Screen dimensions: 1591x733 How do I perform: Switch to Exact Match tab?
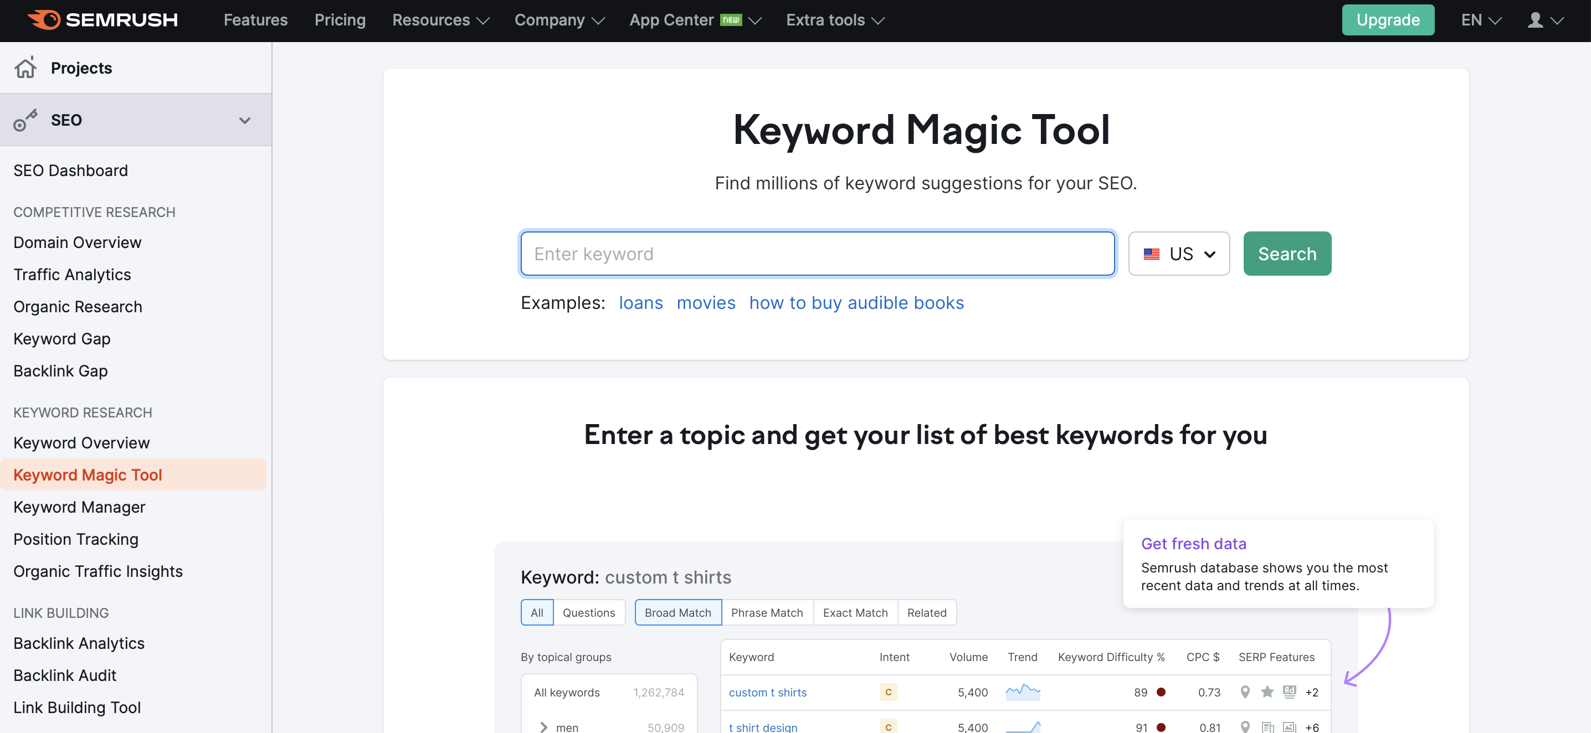pos(855,613)
